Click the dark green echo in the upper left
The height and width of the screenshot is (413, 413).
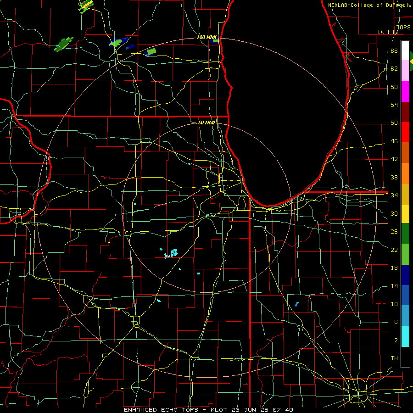pyautogui.click(x=63, y=44)
